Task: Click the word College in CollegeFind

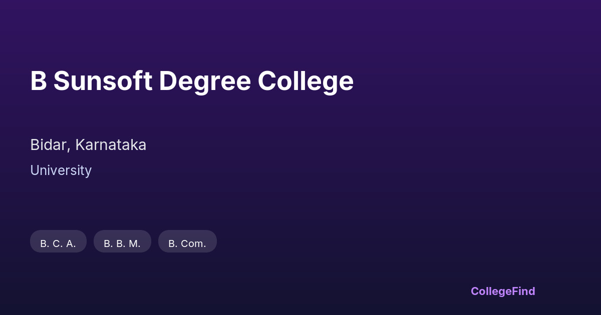Action: 490,291
